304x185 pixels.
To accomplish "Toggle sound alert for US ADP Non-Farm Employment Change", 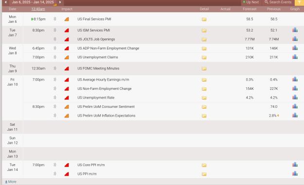I will [55, 48].
